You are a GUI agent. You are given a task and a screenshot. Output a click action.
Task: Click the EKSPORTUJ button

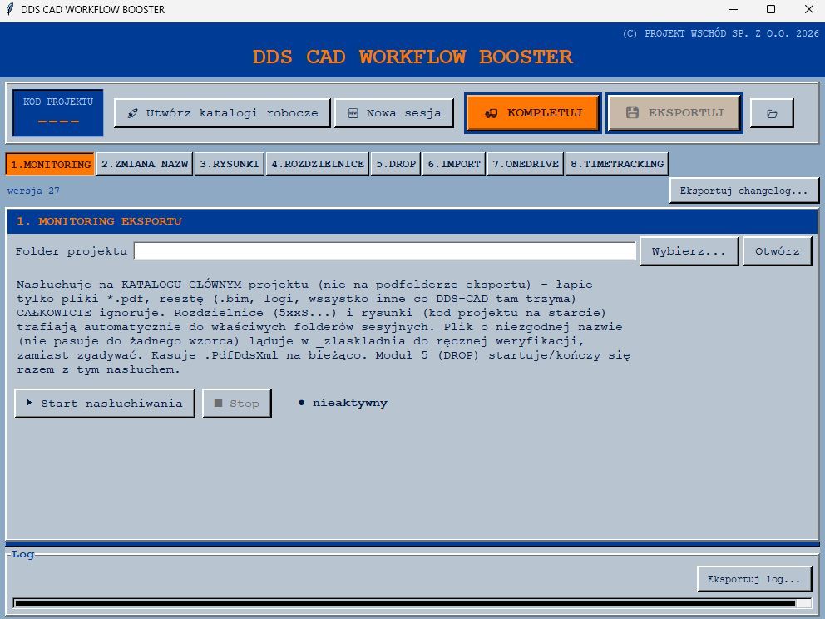[x=674, y=112]
